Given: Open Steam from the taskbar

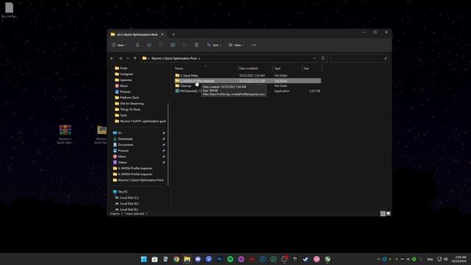Looking at the screenshot, I should click(306, 259).
